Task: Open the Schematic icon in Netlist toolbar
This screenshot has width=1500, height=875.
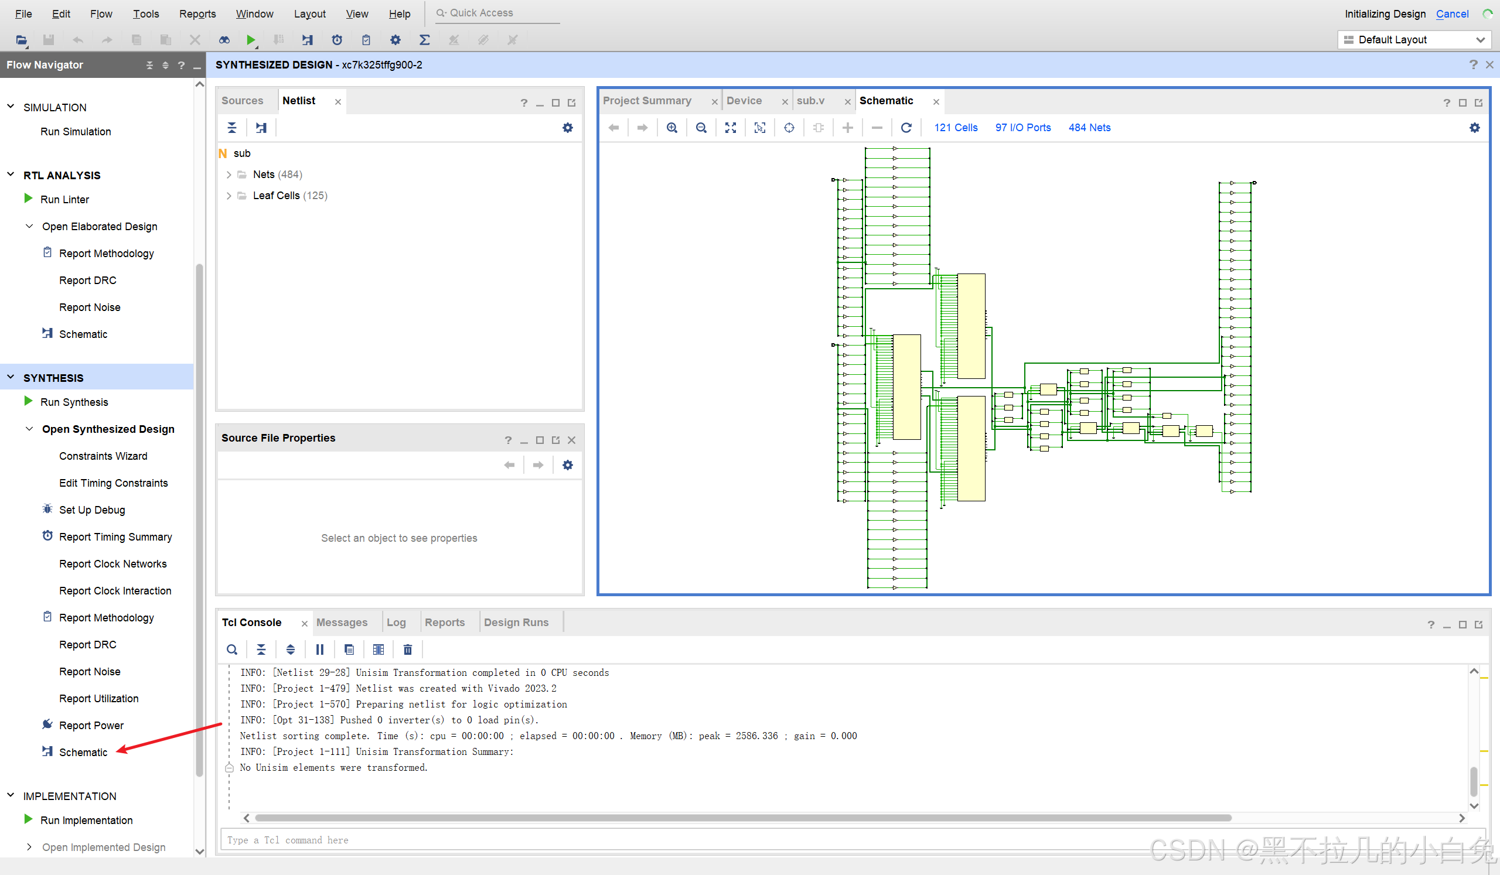Action: click(261, 128)
